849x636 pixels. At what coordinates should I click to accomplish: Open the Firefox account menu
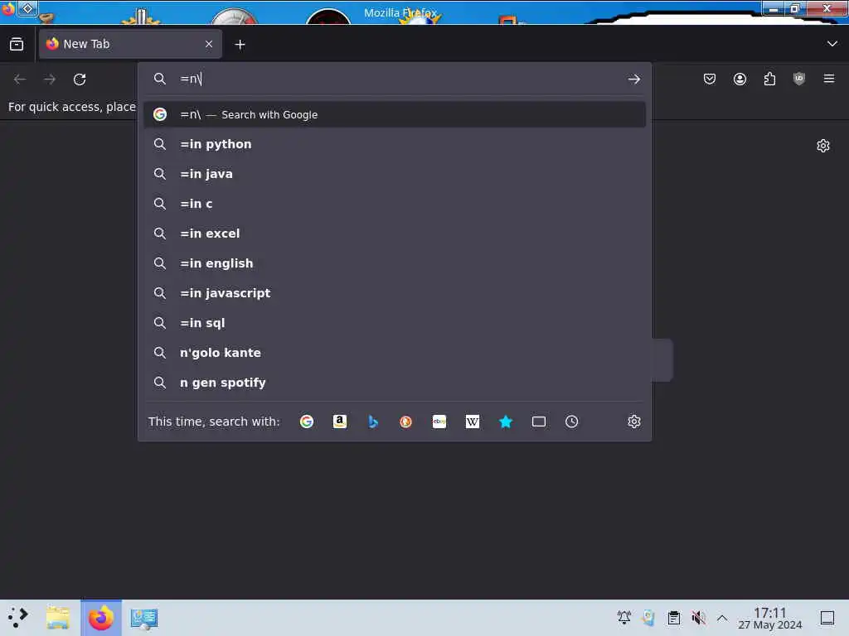click(740, 79)
